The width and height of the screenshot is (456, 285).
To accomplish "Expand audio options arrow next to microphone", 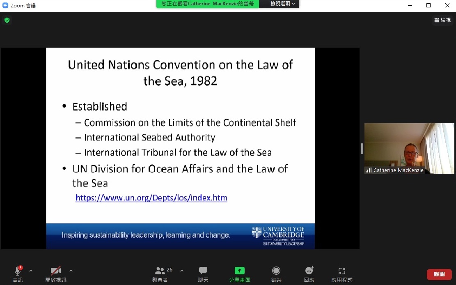I will (x=31, y=271).
